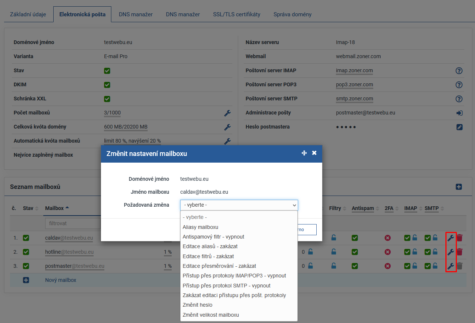This screenshot has height=323, width=475.
Task: Choose 'Aliasy mailboxu' option
Action: click(x=200, y=227)
